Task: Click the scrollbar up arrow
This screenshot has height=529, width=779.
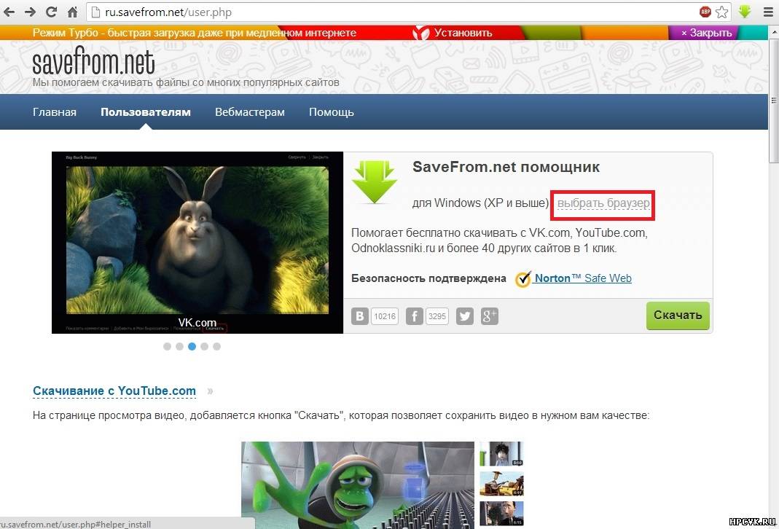Action: coord(774,31)
